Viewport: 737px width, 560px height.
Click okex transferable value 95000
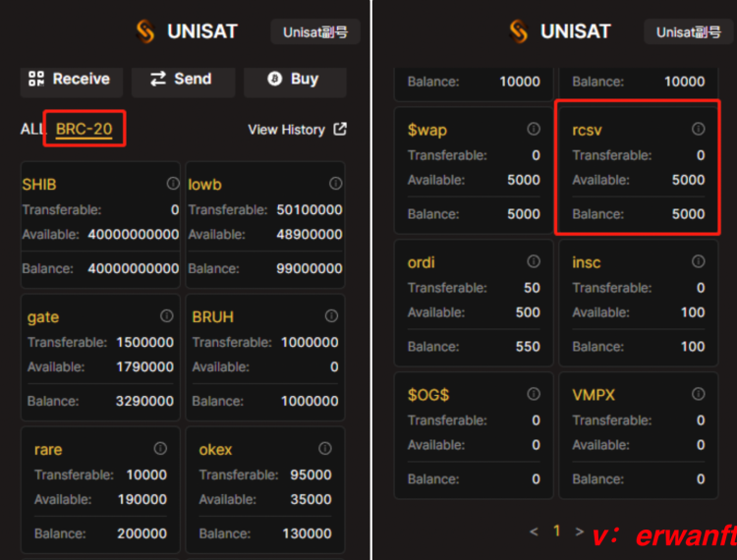pos(311,475)
